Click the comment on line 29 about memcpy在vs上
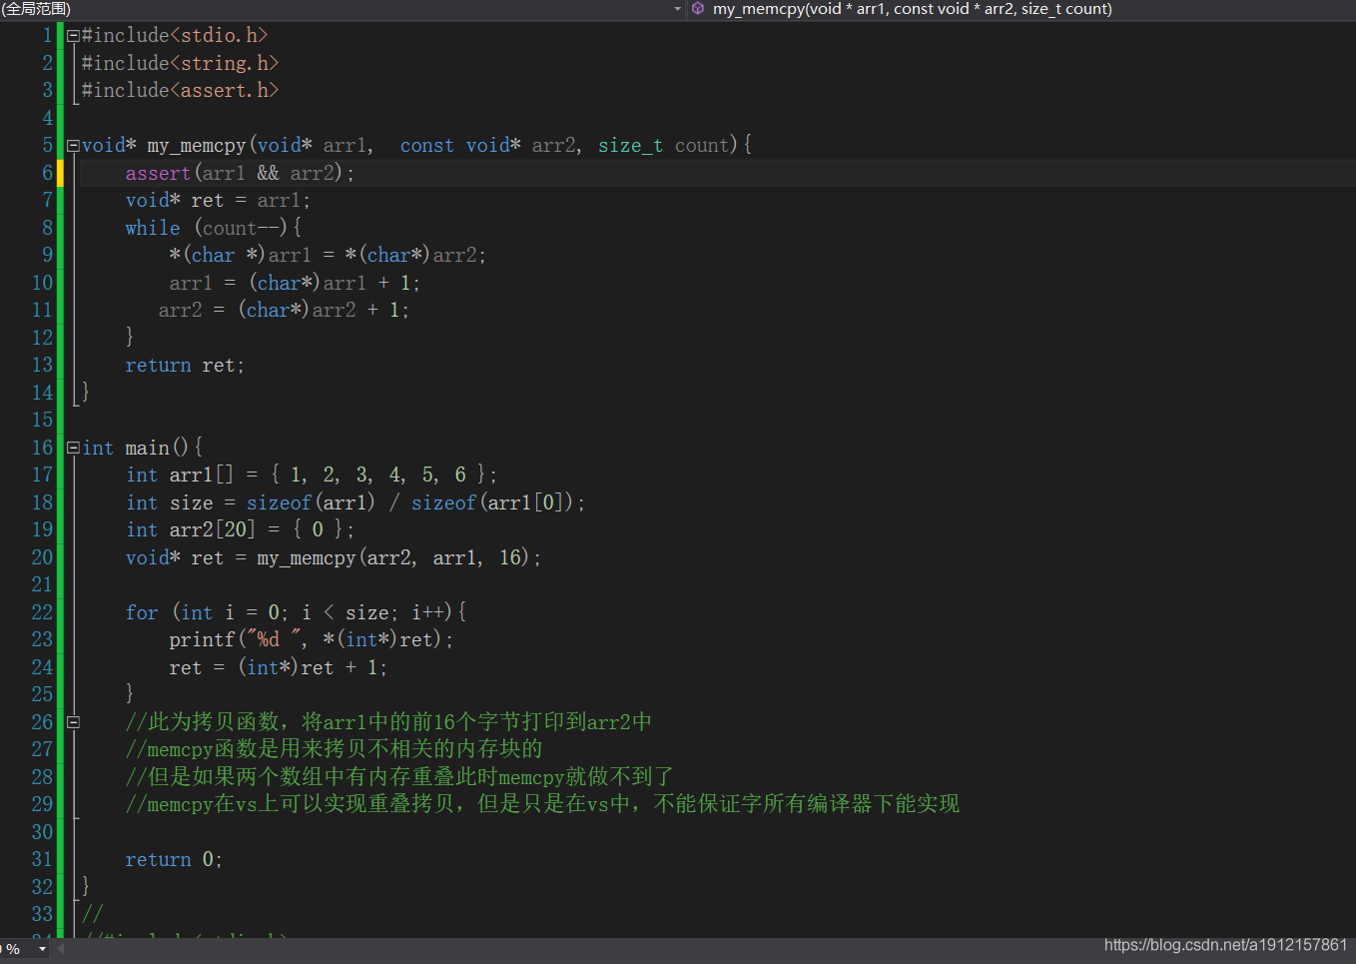Viewport: 1356px width, 964px height. point(542,804)
